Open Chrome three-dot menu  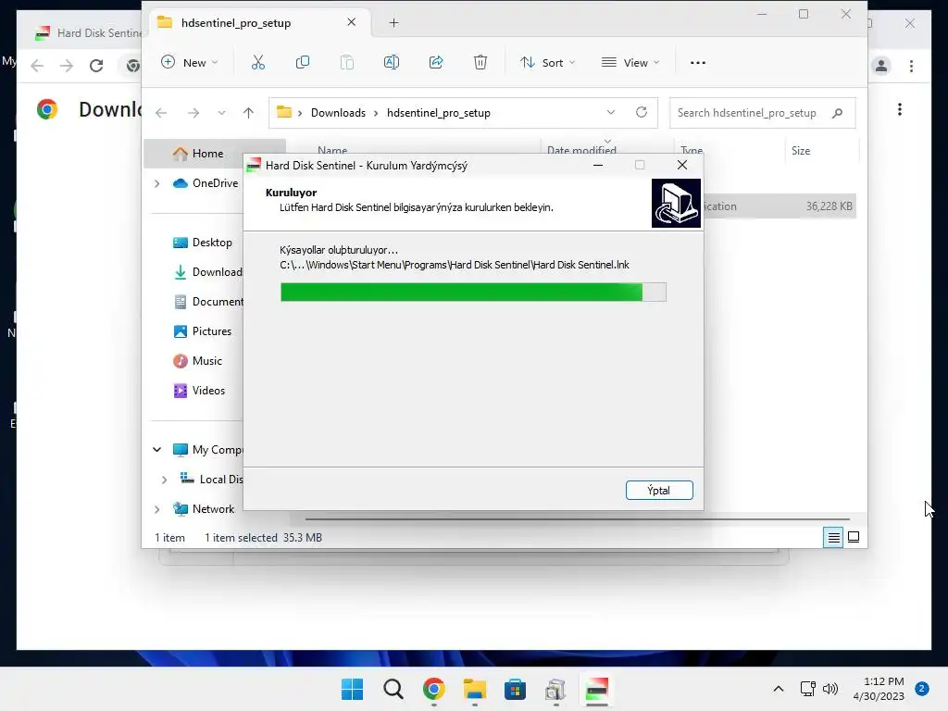point(911,66)
